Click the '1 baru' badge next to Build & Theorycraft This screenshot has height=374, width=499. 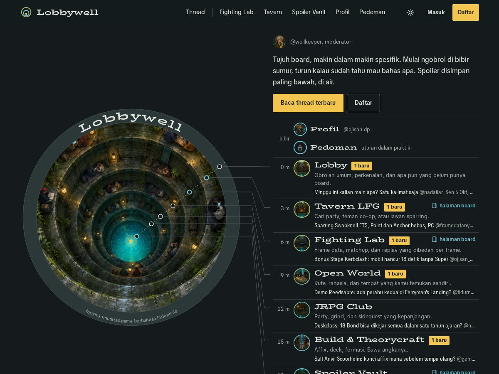(x=439, y=340)
